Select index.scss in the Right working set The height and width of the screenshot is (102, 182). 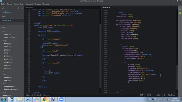7,20
